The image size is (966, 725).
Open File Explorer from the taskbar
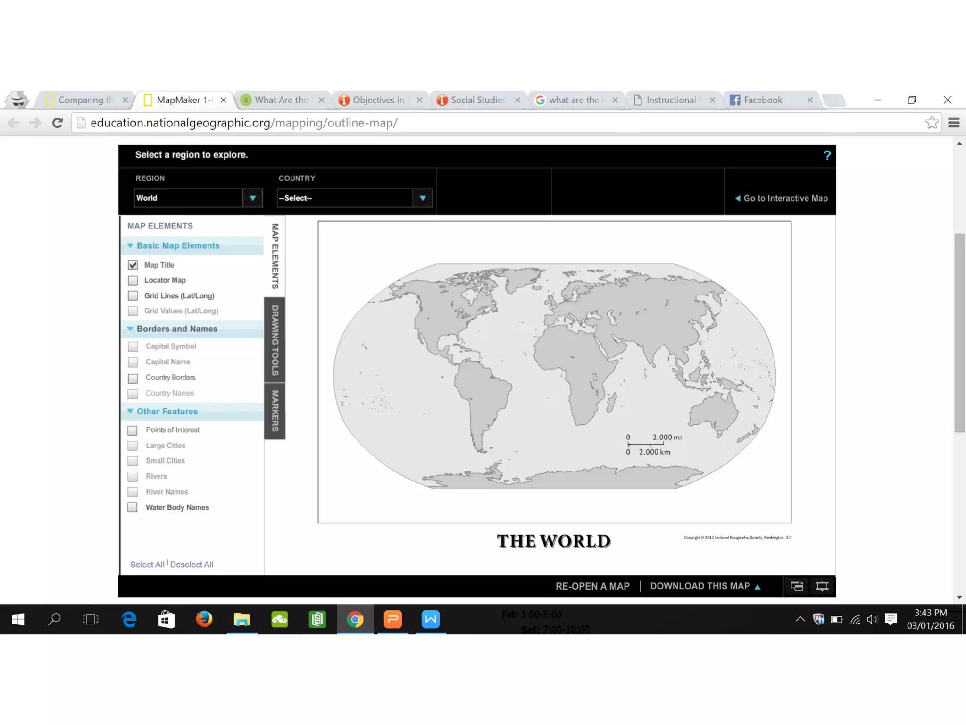point(241,619)
